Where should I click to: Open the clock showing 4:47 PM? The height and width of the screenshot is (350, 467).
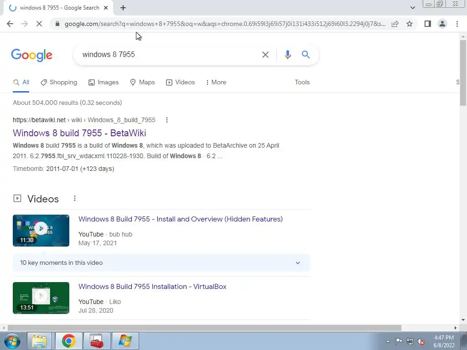444,341
